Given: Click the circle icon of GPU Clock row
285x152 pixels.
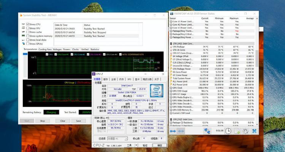Looking at the screenshot, I should pos(171,88).
